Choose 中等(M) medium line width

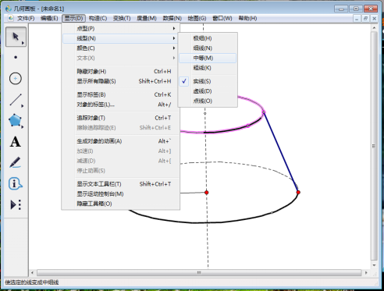tap(208, 58)
